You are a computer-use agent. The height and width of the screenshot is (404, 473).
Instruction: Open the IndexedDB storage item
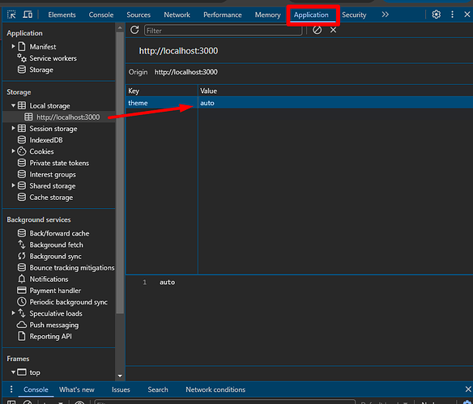point(46,140)
